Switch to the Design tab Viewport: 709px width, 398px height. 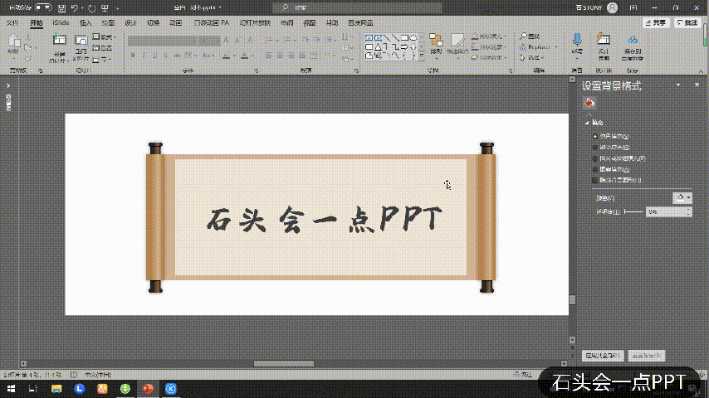click(130, 22)
